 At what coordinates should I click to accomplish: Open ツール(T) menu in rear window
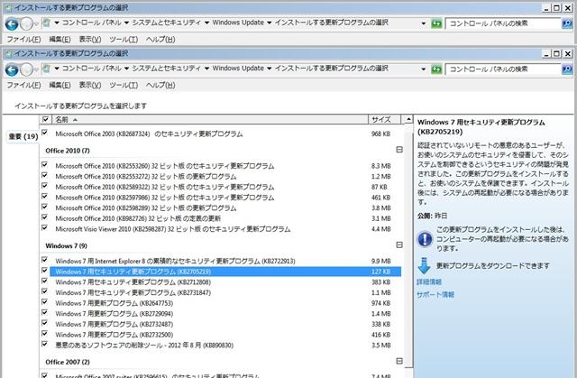point(124,40)
